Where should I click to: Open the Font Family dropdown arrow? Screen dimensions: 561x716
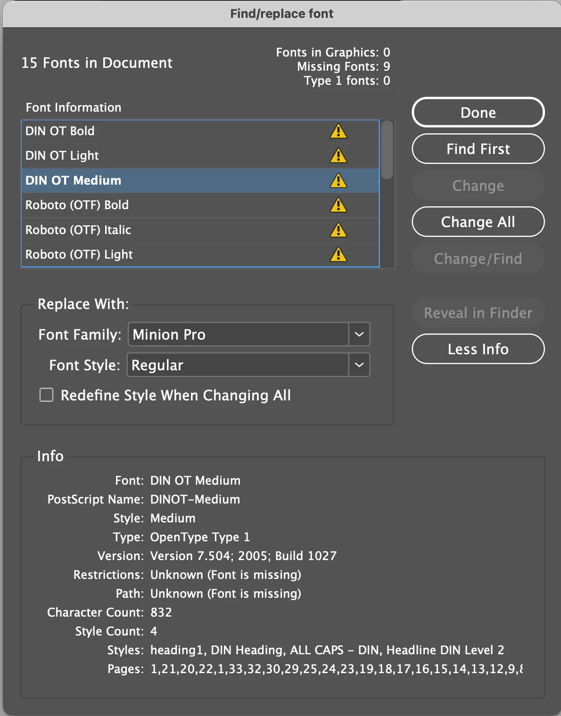coord(359,334)
